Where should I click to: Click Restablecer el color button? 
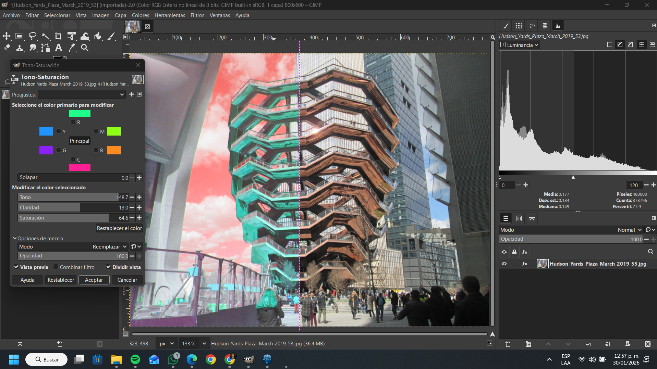tap(119, 228)
